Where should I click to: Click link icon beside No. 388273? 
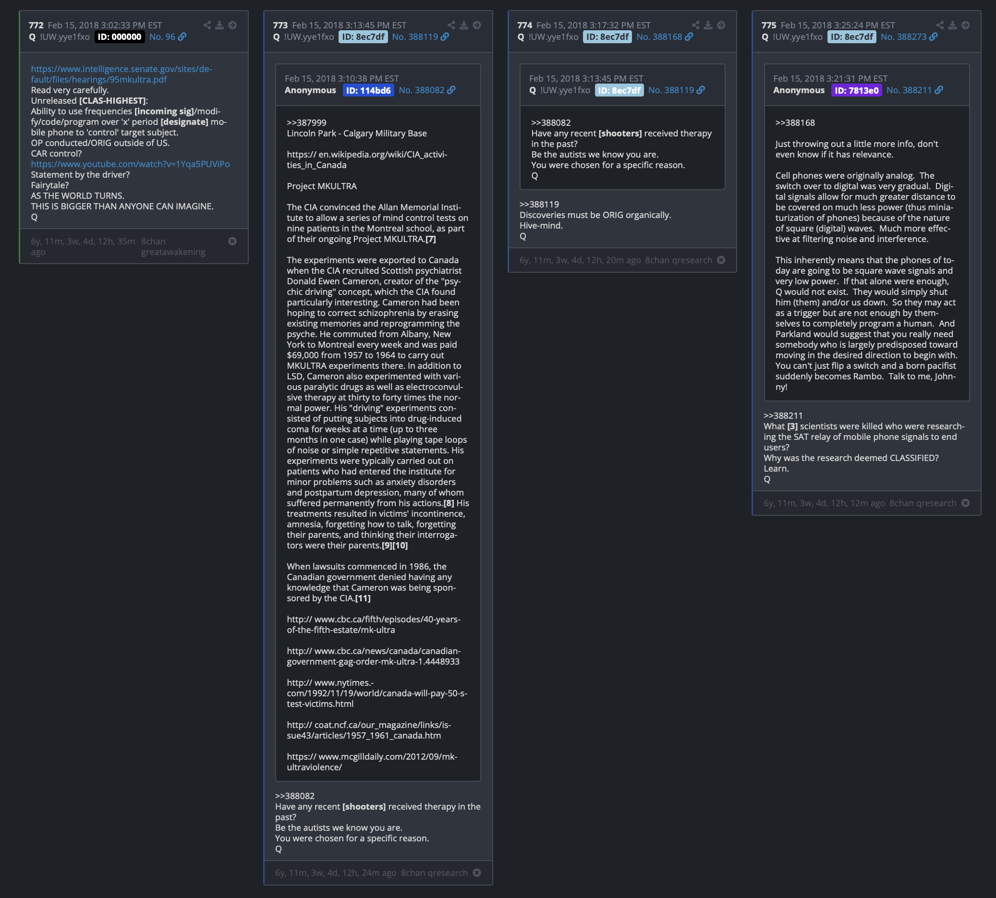click(934, 37)
